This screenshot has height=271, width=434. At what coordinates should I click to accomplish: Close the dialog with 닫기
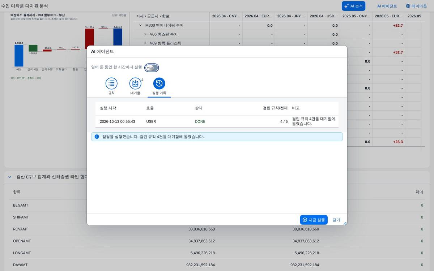(336, 220)
